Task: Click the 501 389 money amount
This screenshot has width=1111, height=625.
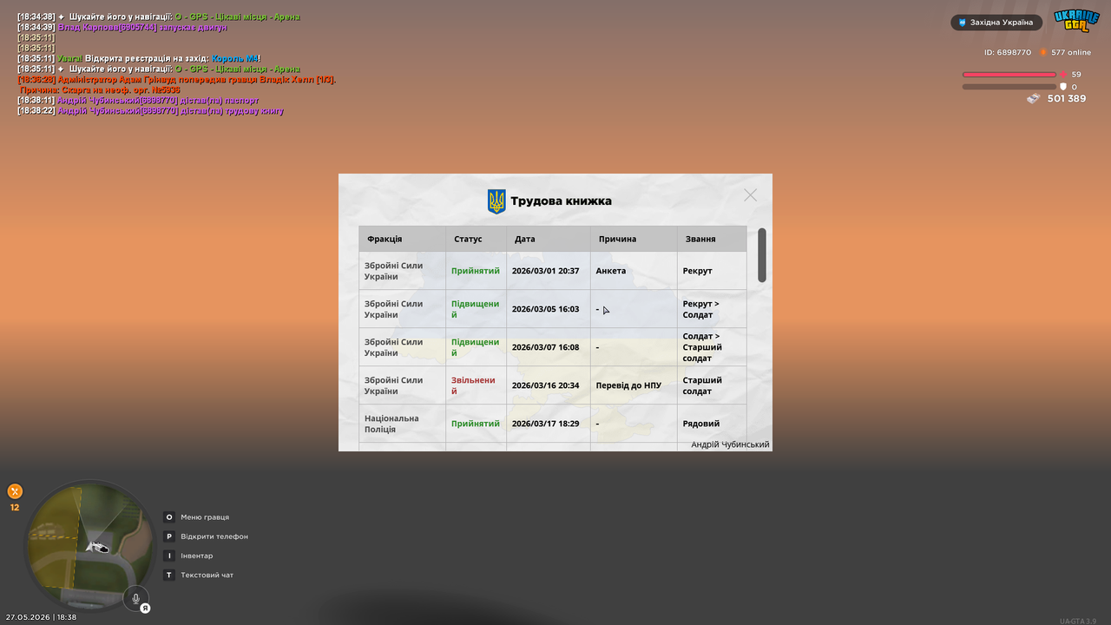Action: [1067, 99]
